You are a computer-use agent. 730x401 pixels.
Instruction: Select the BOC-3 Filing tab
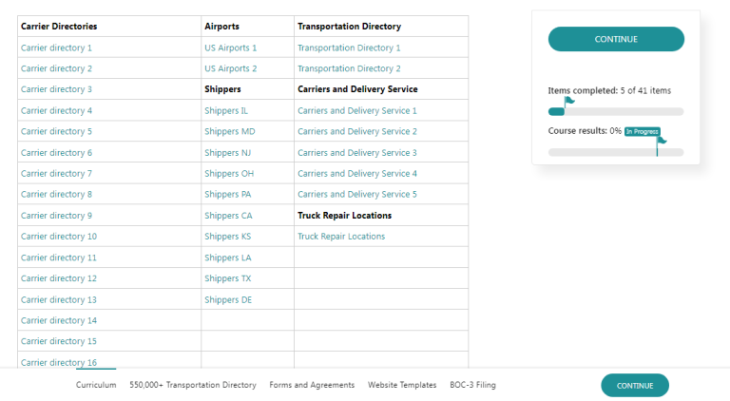(x=472, y=385)
